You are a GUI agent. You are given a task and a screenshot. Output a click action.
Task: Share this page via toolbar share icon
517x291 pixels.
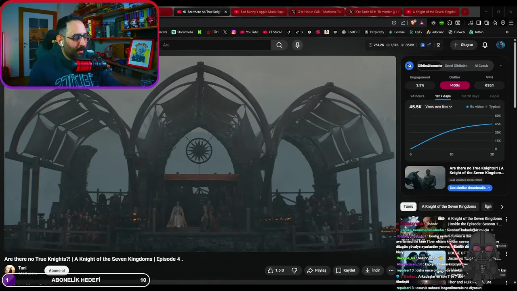point(403,23)
